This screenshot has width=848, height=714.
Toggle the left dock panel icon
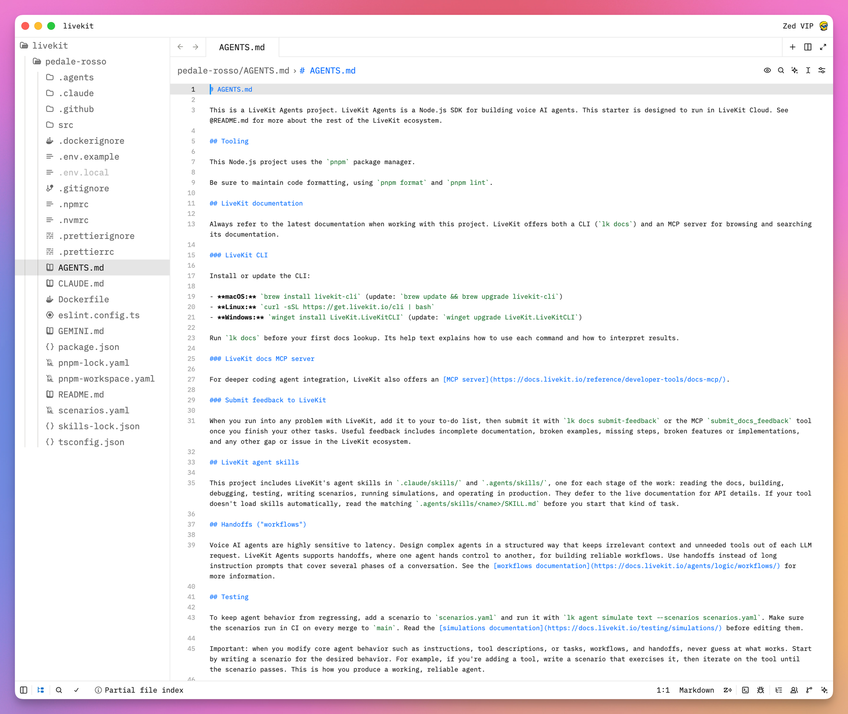[24, 690]
